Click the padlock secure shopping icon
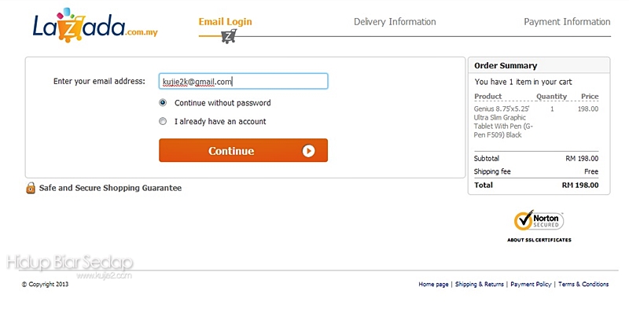This screenshot has height=316, width=629. tap(31, 188)
